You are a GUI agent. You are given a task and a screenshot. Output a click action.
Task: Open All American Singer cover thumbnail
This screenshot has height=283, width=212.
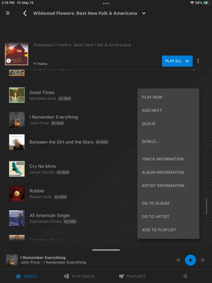click(x=17, y=218)
